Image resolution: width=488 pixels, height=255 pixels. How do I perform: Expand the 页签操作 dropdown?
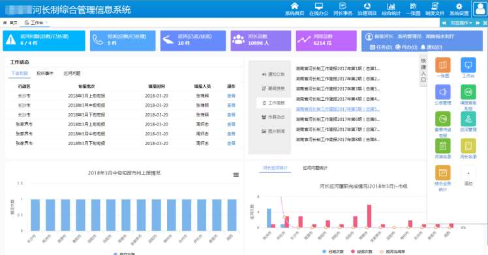point(461,23)
